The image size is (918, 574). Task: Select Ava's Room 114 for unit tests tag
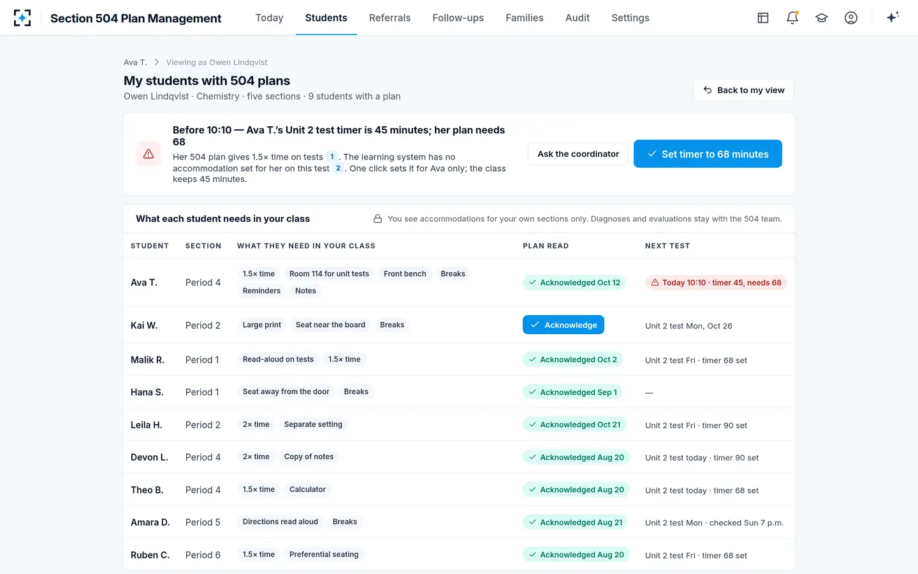coord(329,274)
